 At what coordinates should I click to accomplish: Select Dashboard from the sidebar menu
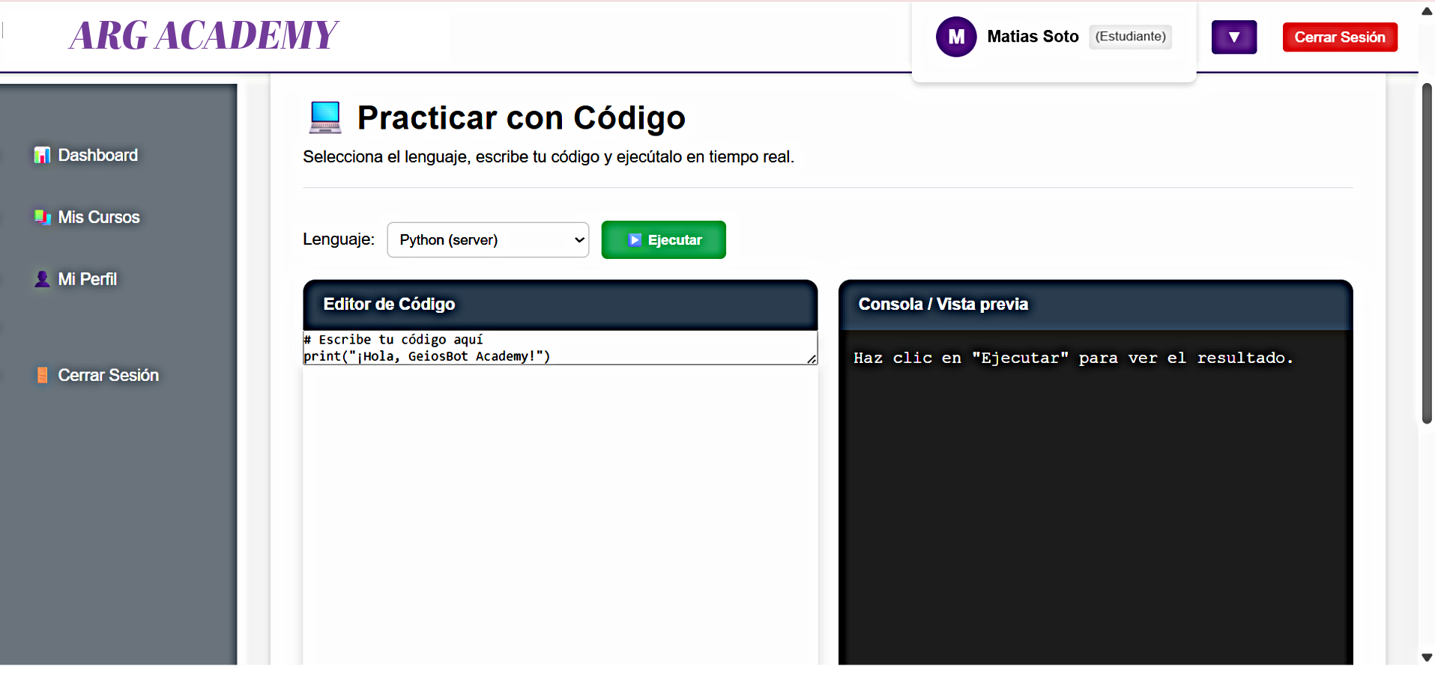pos(97,155)
